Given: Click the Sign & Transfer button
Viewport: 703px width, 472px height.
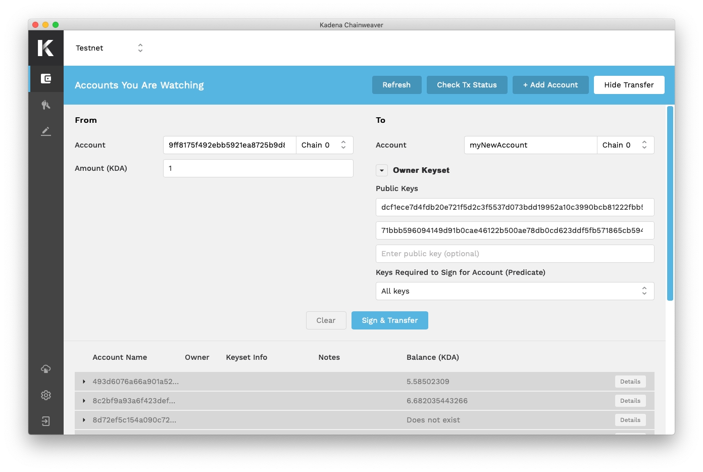Looking at the screenshot, I should coord(389,320).
